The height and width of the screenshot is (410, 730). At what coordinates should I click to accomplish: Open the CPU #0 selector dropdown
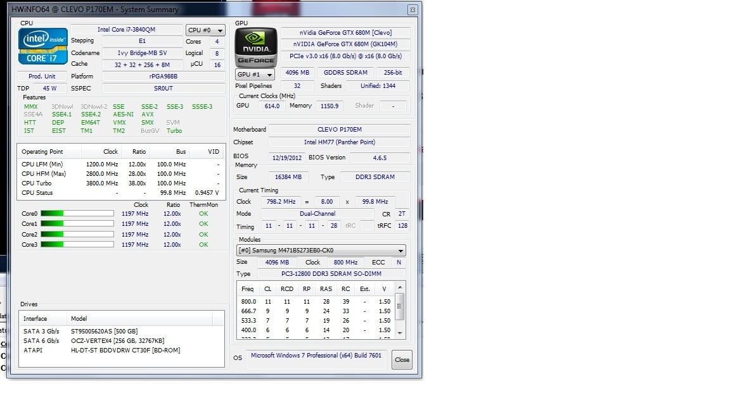click(x=205, y=30)
